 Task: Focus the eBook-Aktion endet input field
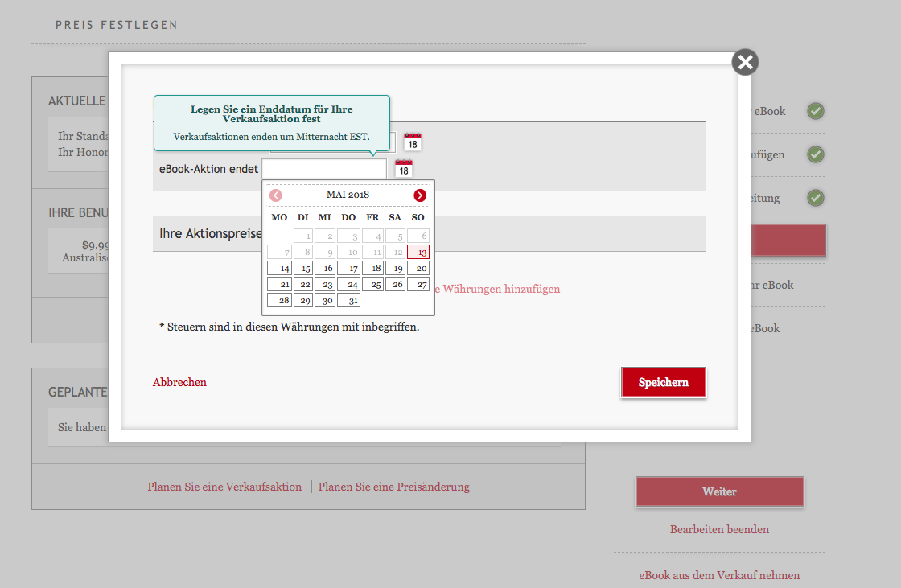pos(324,169)
